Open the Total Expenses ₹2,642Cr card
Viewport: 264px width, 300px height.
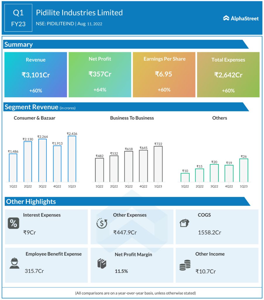[228, 75]
